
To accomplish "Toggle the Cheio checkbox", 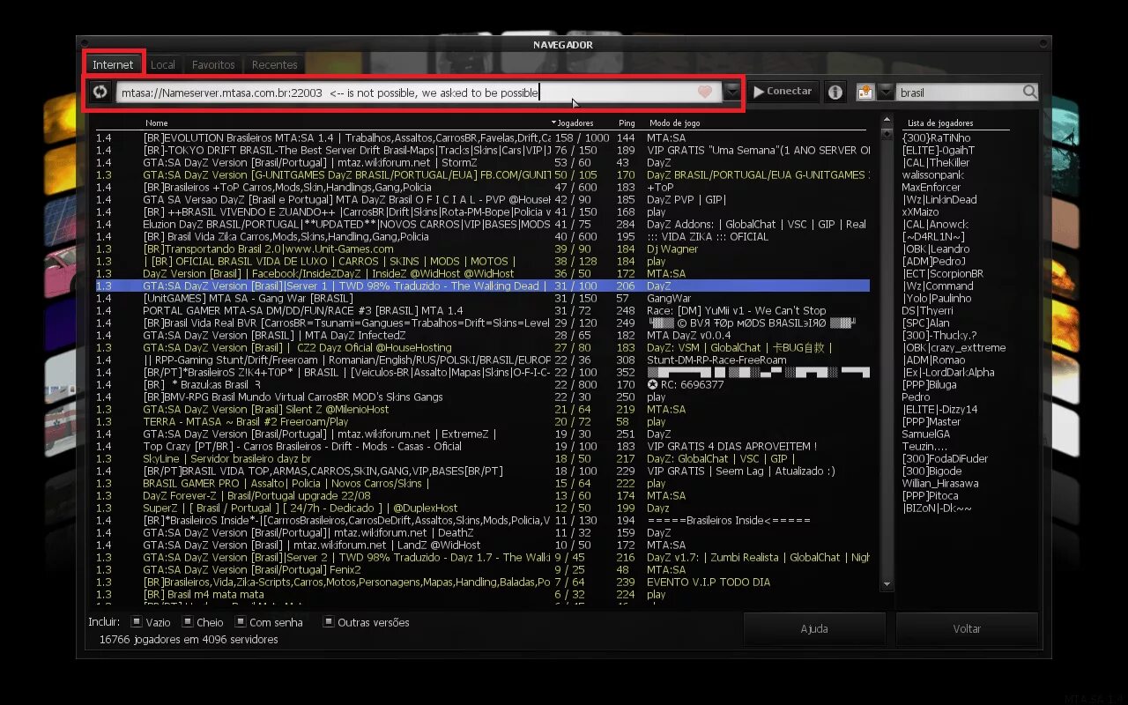I will 188,621.
